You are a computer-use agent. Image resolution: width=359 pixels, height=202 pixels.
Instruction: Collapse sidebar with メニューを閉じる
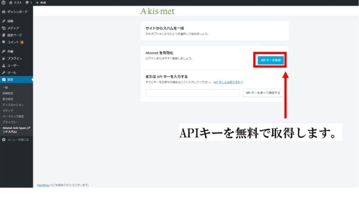pyautogui.click(x=16, y=140)
